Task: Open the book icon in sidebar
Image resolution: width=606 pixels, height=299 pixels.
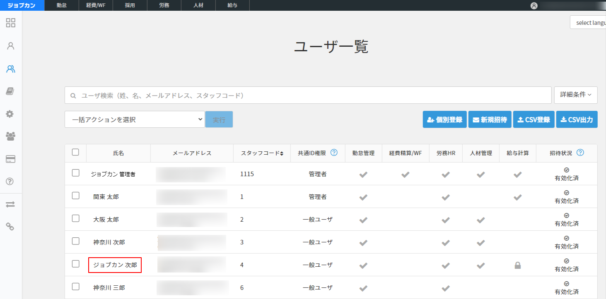Action: click(x=11, y=91)
